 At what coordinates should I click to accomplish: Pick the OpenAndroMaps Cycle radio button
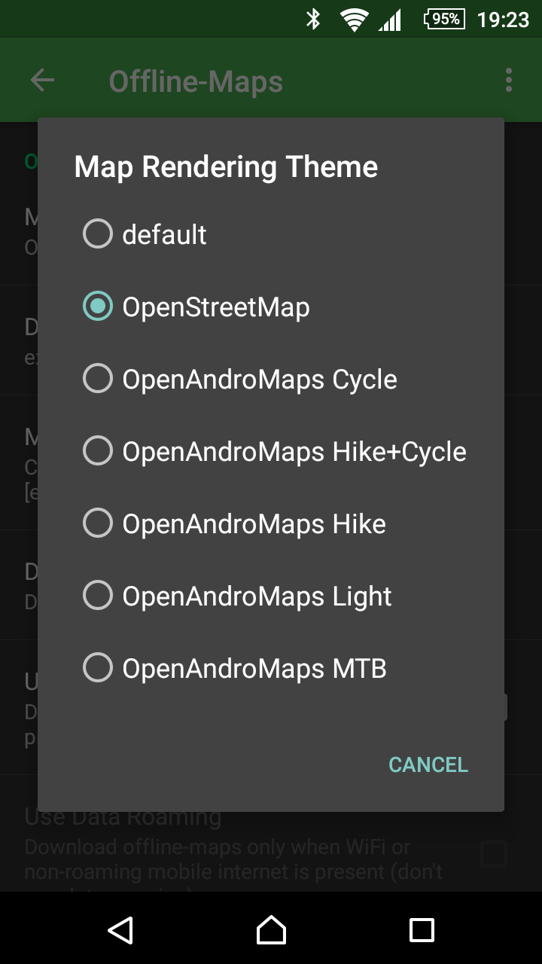[x=98, y=379]
